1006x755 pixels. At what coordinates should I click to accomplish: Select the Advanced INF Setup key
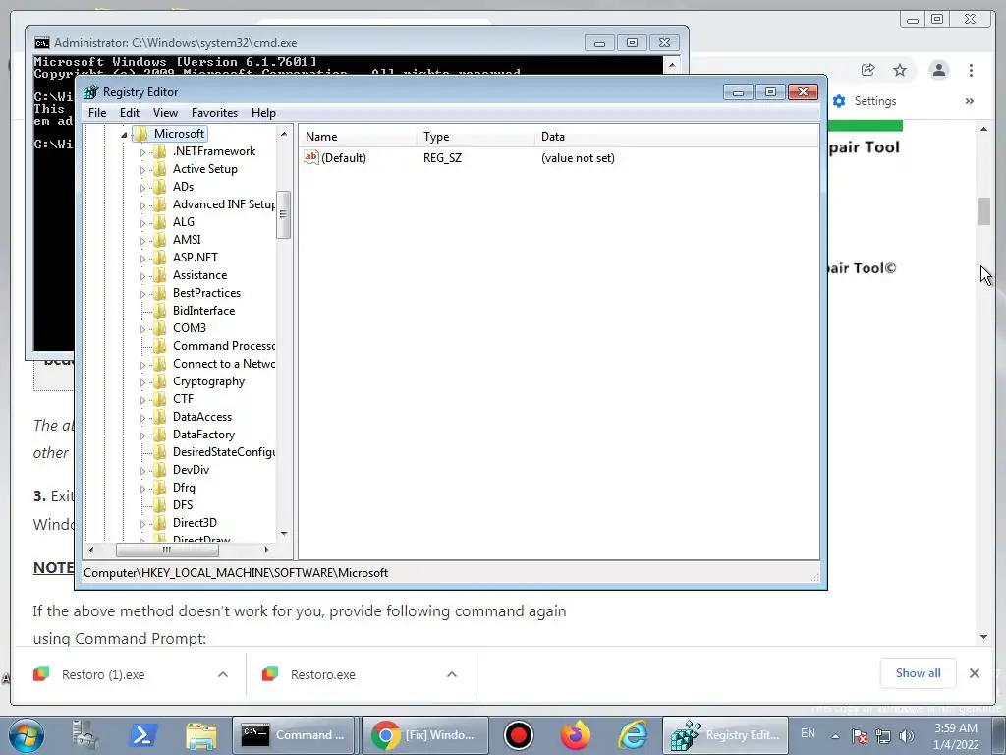[224, 204]
